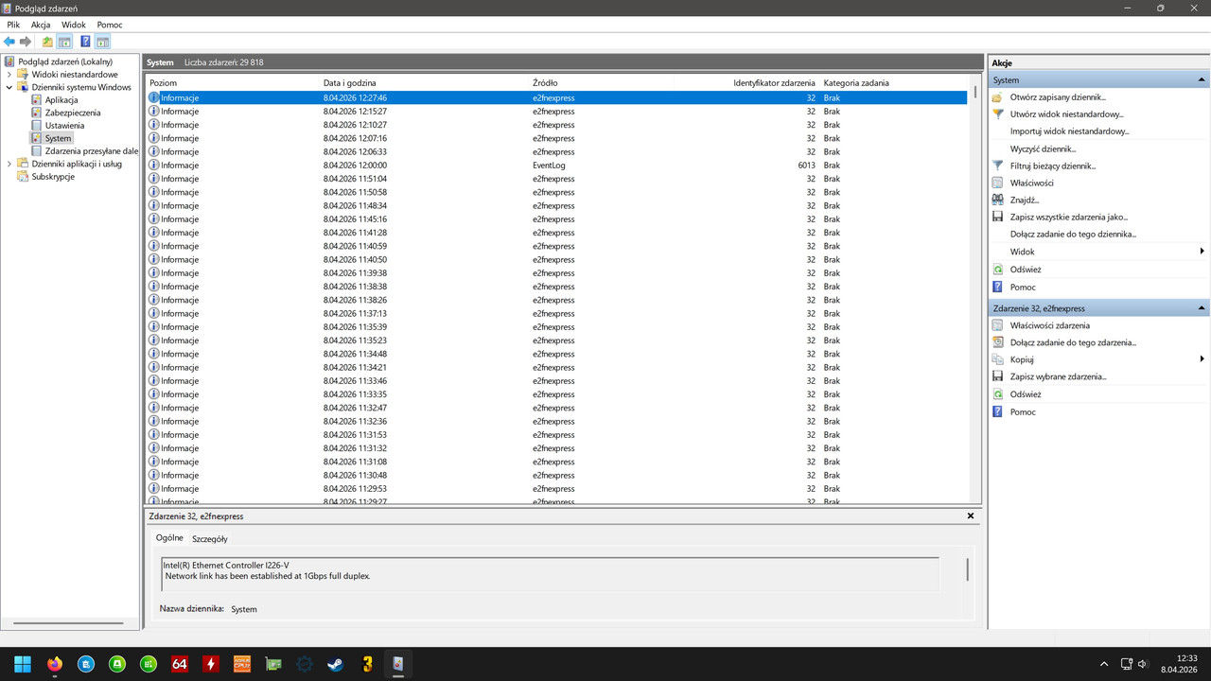Collapse the Zdarzenie 32, e2fnexpress actions section
Screen dimensions: 1211x681
1202,308
